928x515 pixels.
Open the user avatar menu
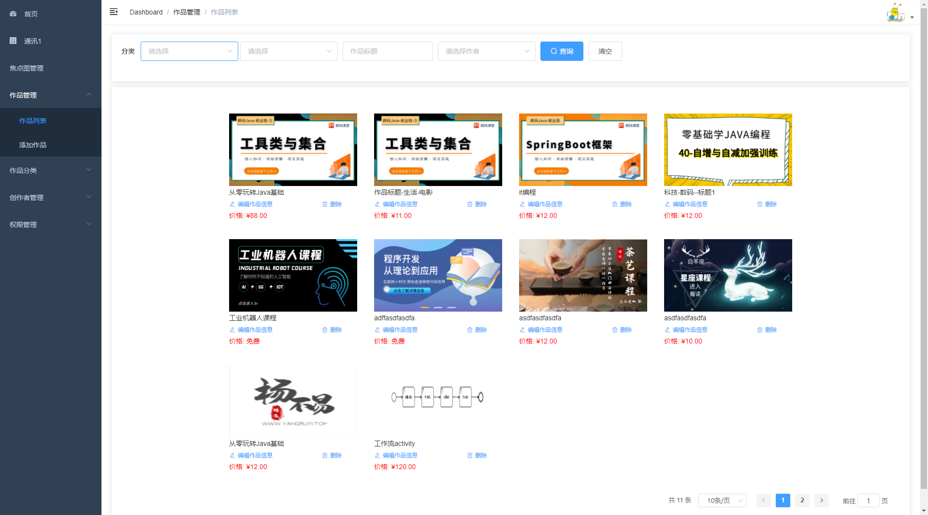pos(896,13)
